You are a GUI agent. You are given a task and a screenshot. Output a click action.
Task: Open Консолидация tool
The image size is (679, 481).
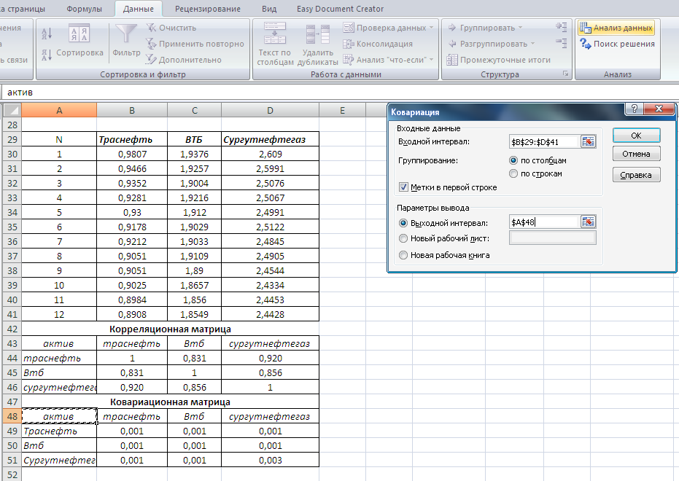pos(378,44)
